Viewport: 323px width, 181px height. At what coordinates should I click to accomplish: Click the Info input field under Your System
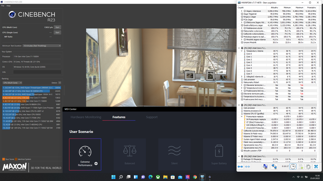37,72
